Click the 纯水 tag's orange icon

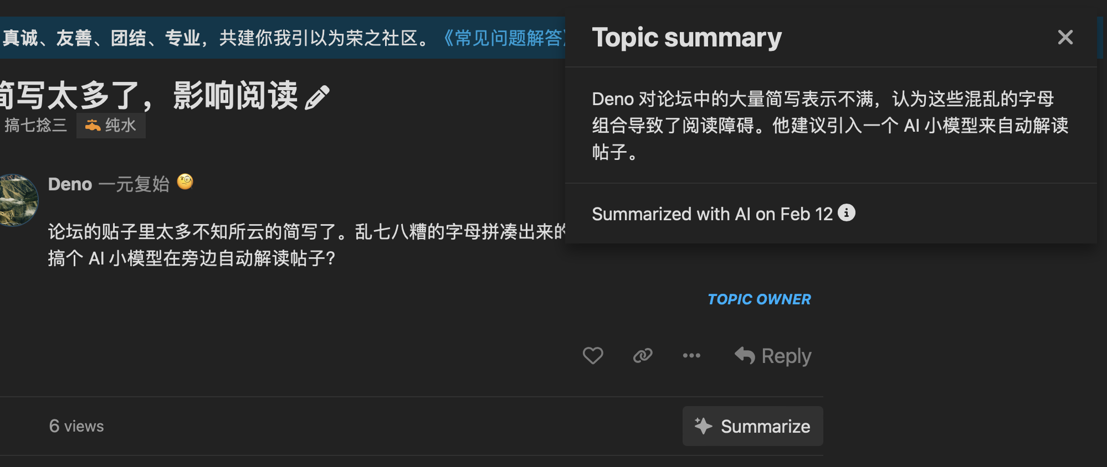93,125
